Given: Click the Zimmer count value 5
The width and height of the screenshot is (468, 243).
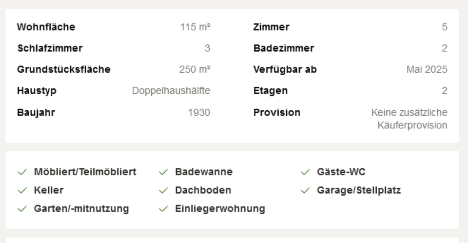Looking at the screenshot, I should [x=445, y=27].
